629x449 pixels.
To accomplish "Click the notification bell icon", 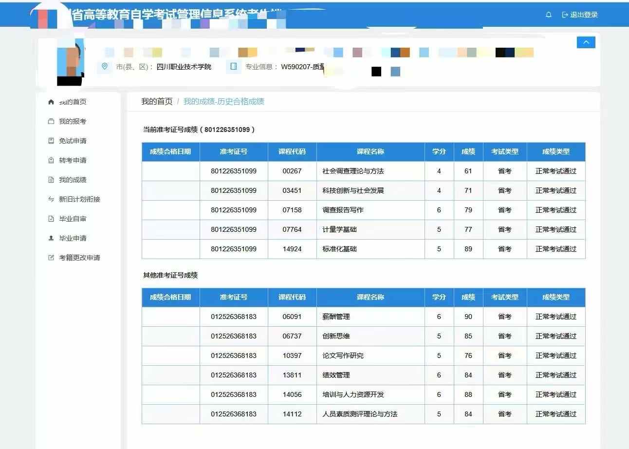I will coord(549,15).
